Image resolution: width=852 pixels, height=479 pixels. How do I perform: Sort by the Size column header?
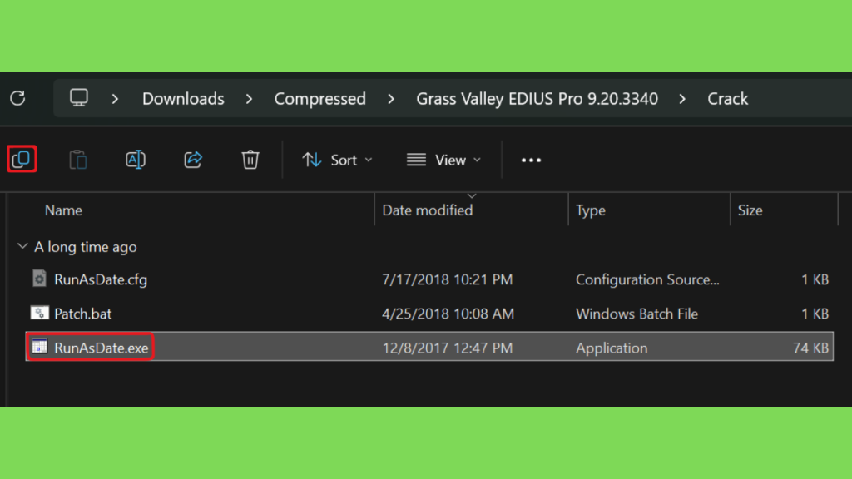point(750,210)
